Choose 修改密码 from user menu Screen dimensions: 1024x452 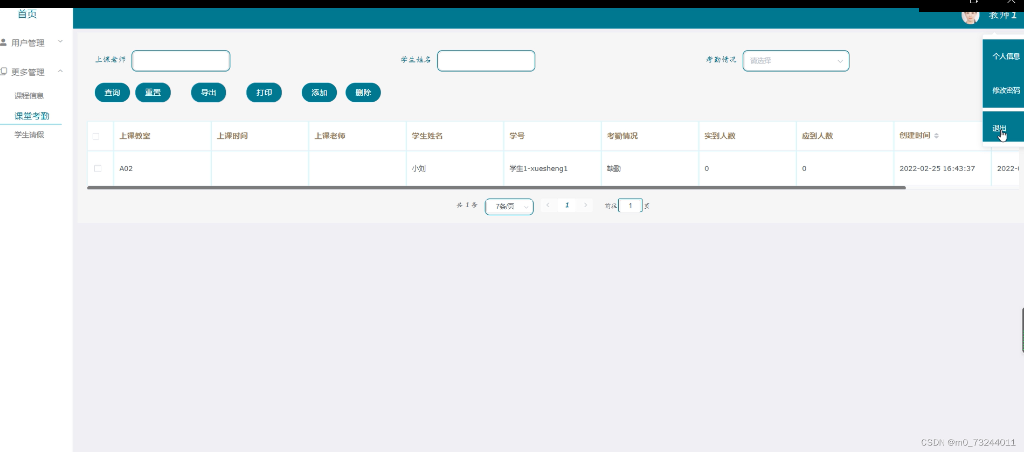coord(1006,90)
